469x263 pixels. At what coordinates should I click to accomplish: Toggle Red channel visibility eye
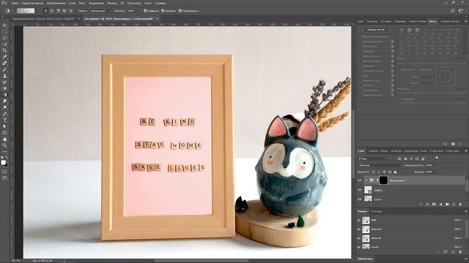point(359,229)
